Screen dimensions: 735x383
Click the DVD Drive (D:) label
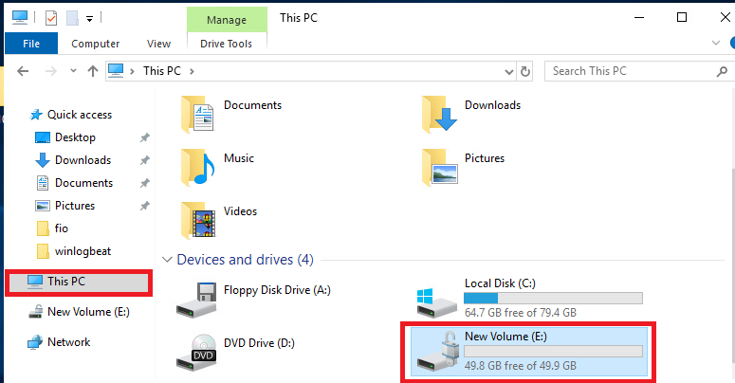click(x=259, y=343)
